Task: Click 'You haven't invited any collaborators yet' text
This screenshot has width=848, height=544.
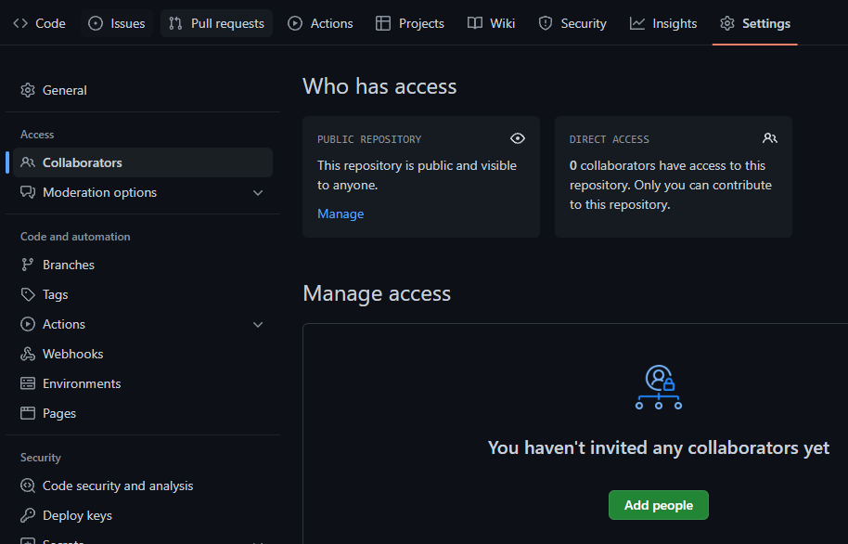Action: (x=658, y=447)
